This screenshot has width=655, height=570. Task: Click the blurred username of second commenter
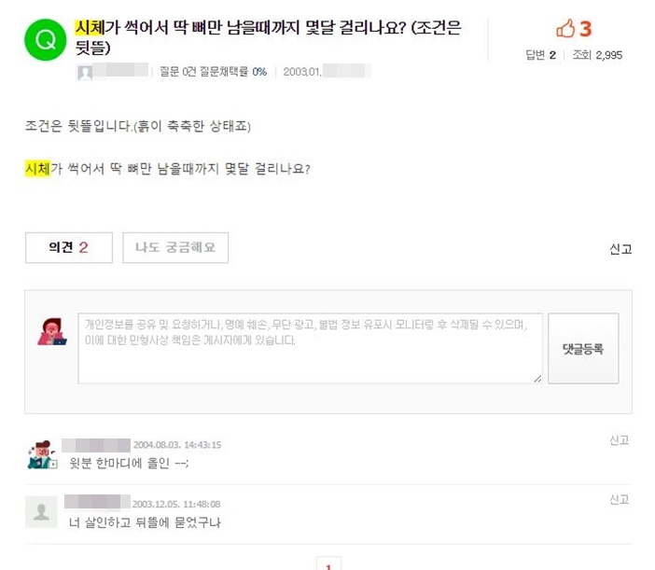click(x=97, y=502)
